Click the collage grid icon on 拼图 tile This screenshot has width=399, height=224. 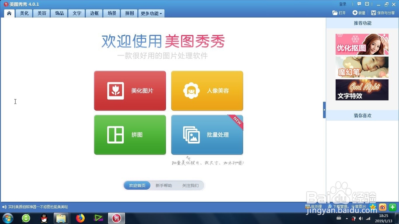pos(116,135)
